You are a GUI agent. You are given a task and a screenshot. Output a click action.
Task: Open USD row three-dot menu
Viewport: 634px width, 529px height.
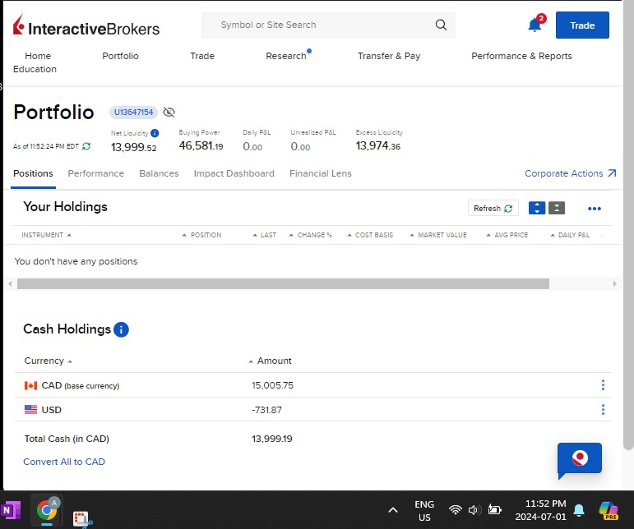tap(603, 410)
